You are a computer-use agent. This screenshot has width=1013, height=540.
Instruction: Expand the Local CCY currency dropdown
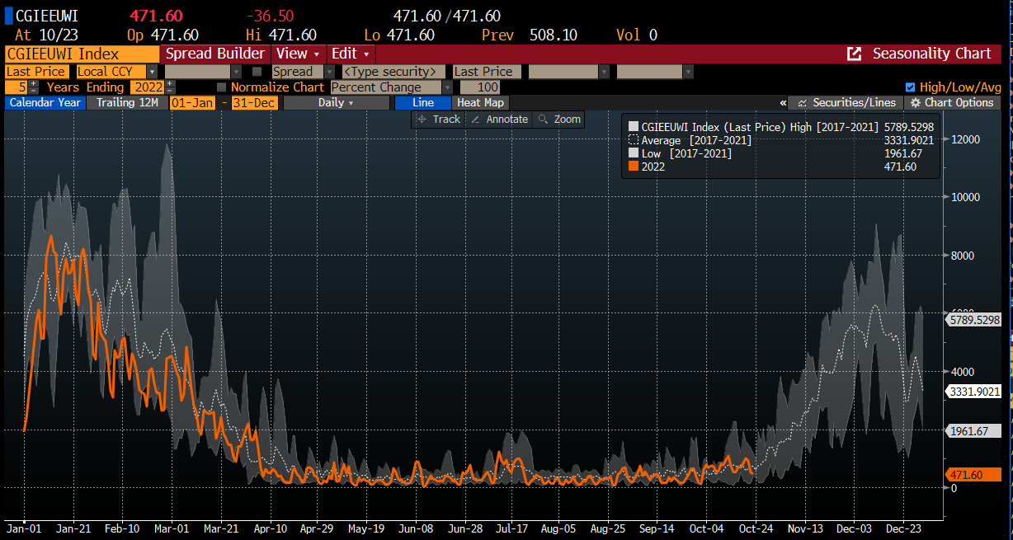coord(152,72)
